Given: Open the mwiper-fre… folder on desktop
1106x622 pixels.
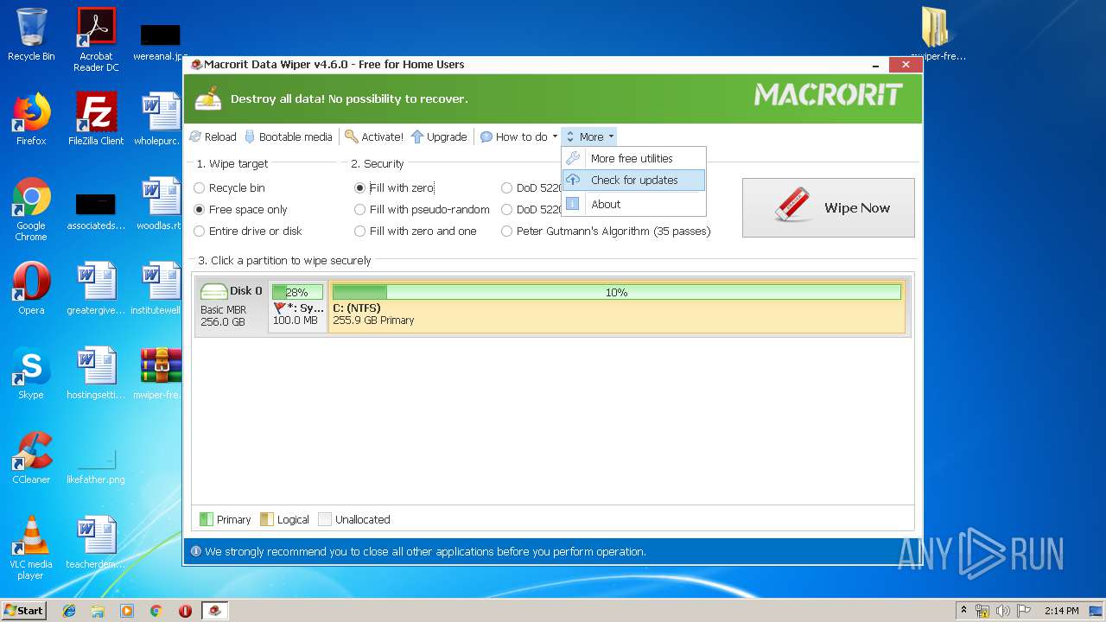Looking at the screenshot, I should pos(938,35).
